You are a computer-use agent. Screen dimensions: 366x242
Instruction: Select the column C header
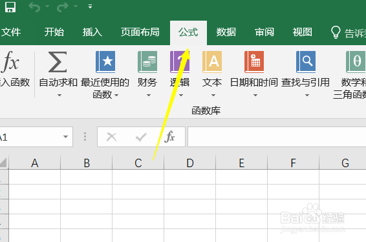138,163
